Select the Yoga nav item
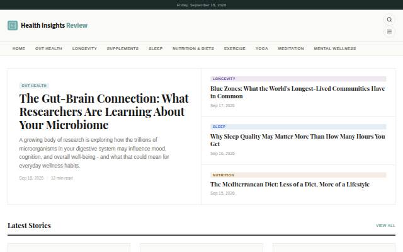 click(x=262, y=49)
